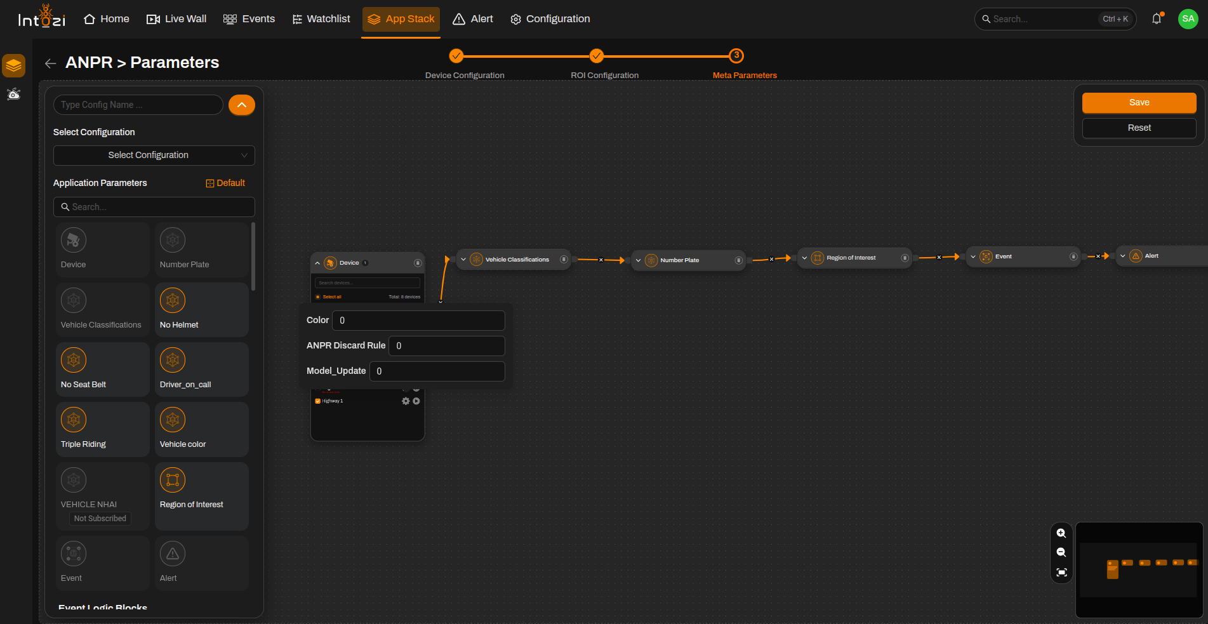
Task: Select the Vehicle Classifications parameter block
Action: (x=102, y=309)
